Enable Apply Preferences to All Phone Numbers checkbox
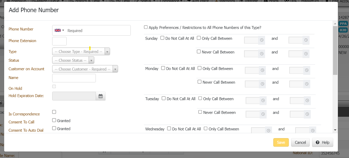Viewport: 349px width, 158px height. point(146,27)
